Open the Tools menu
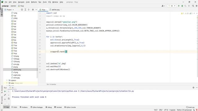This screenshot has width=198, height=111. 45,2
